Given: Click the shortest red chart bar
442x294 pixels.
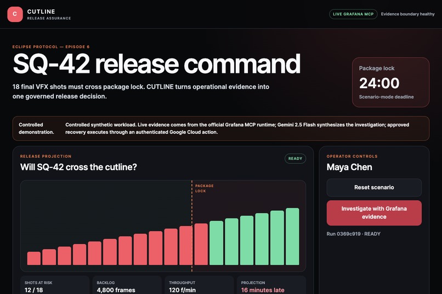Looking at the screenshot, I should pyautogui.click(x=34, y=258).
